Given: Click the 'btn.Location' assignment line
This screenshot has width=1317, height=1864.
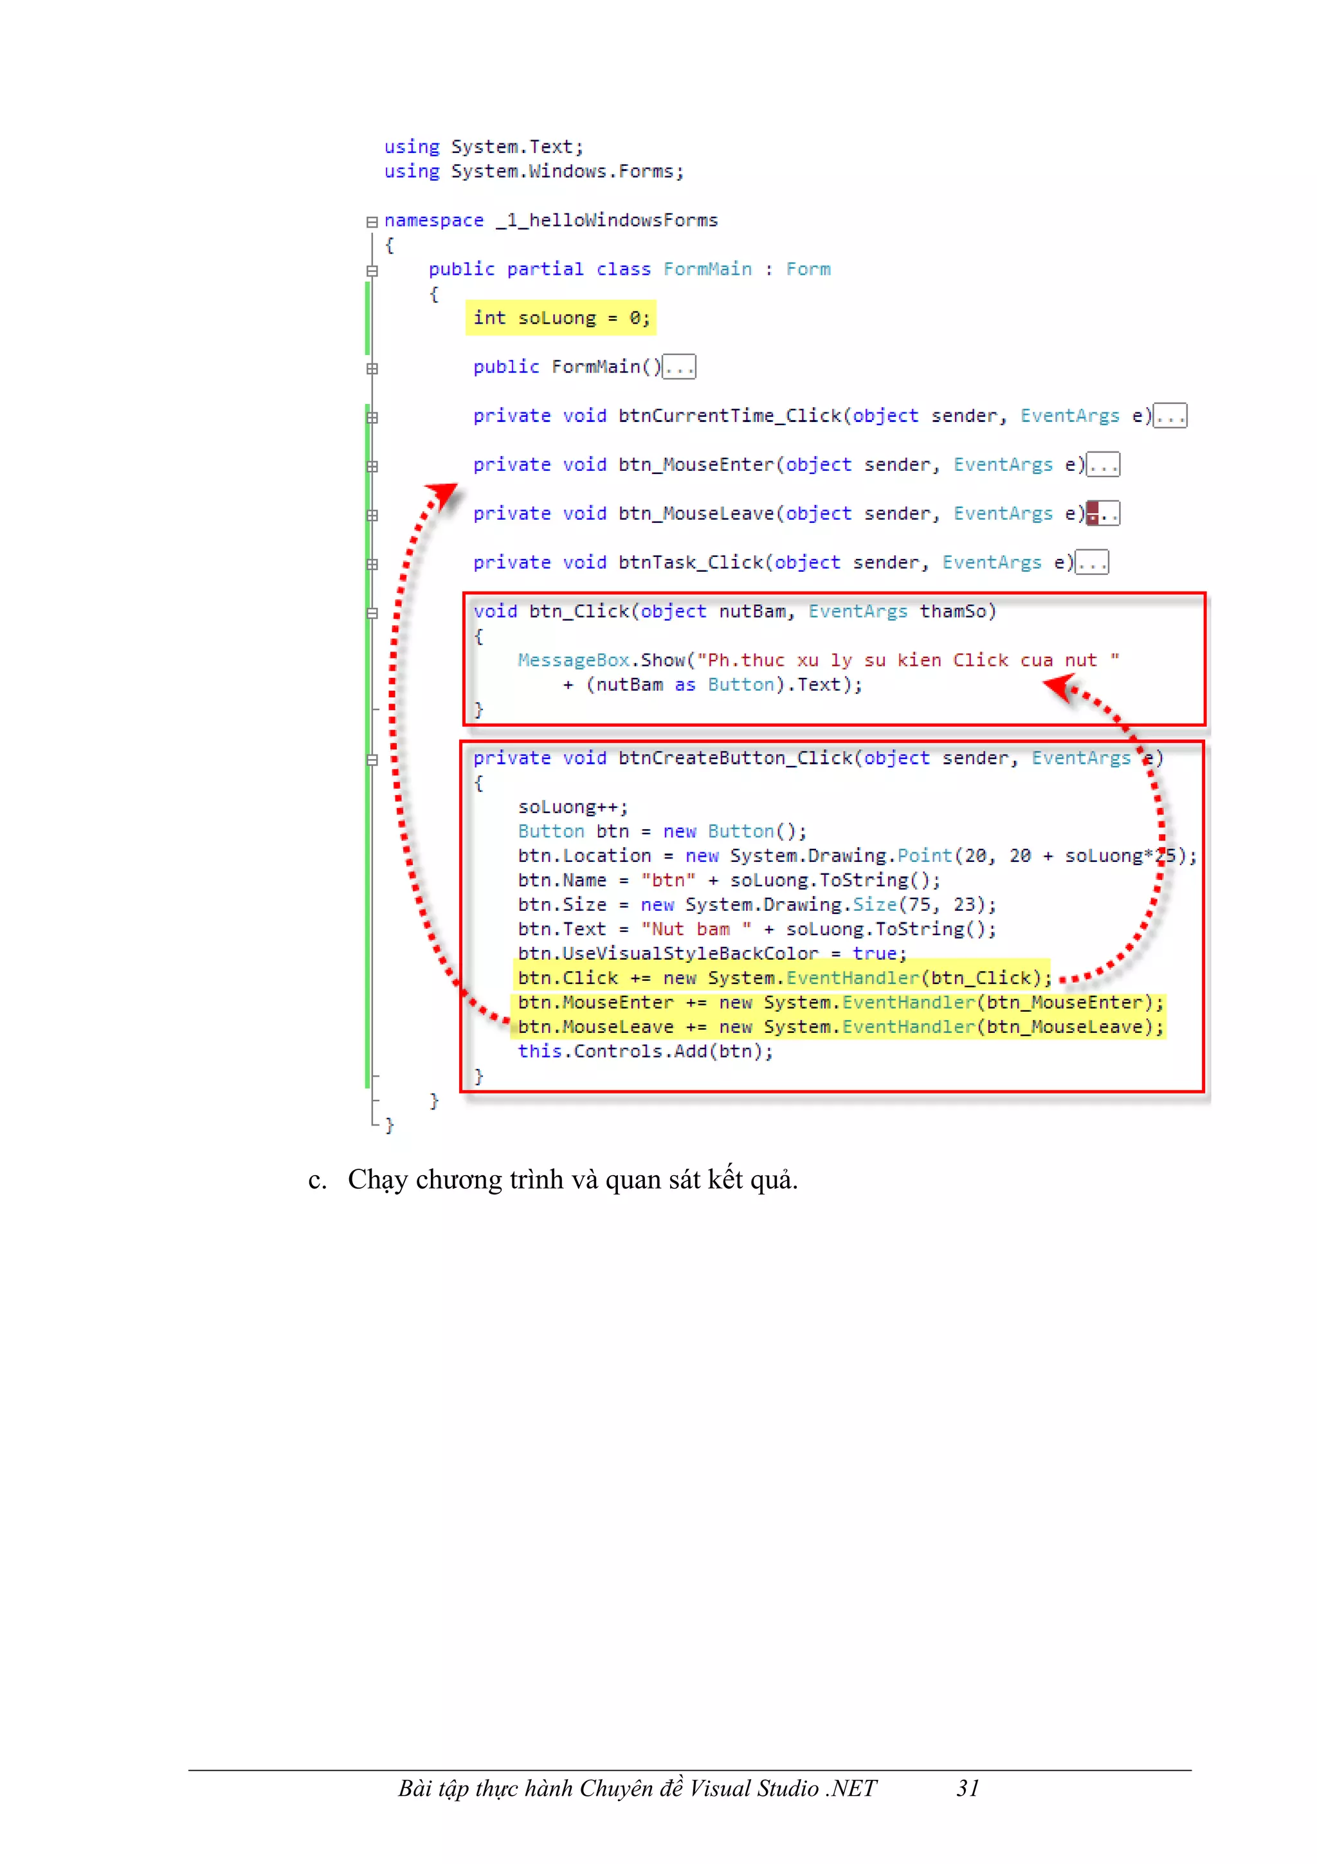Looking at the screenshot, I should pos(857,855).
